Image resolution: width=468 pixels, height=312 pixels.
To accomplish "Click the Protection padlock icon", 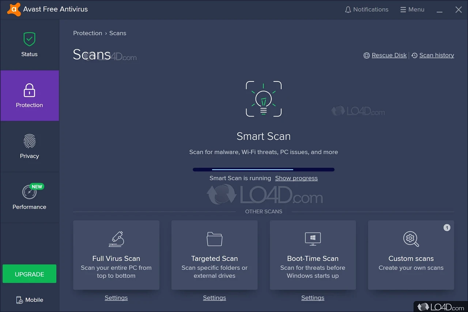I will point(29,90).
